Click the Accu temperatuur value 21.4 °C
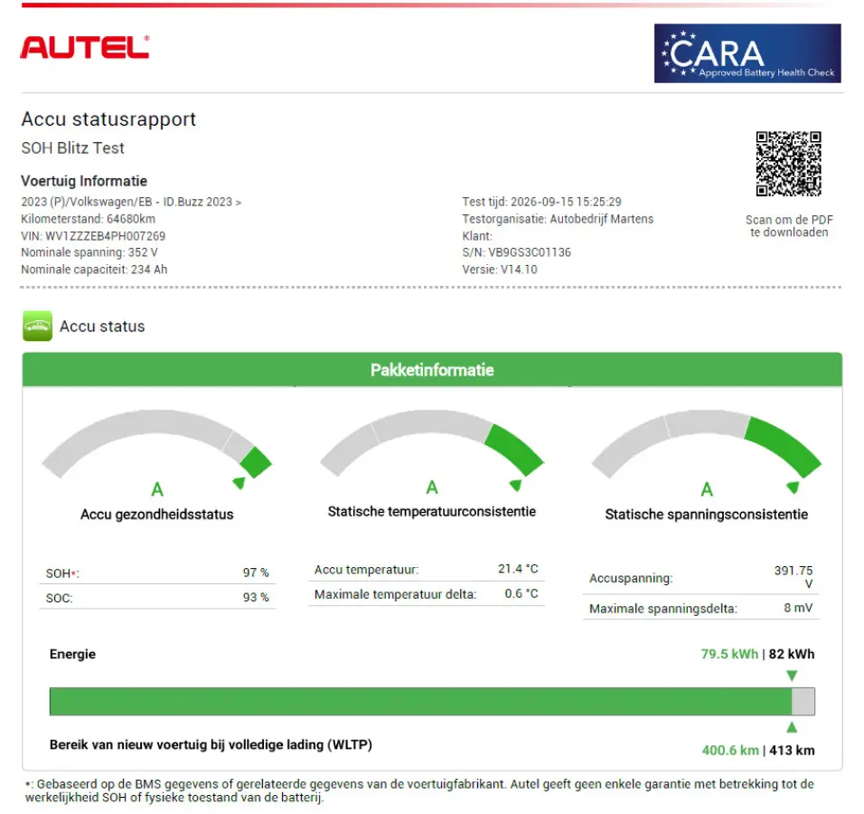 [x=518, y=569]
